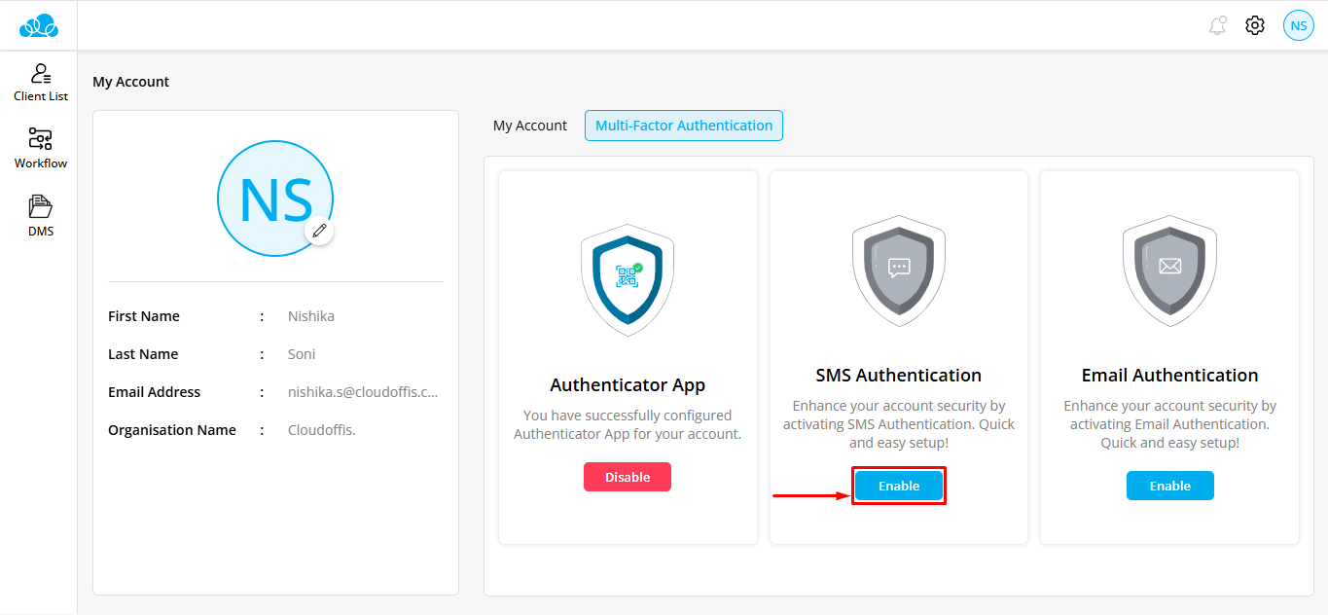Click the First Name label
Image resolution: width=1328 pixels, height=615 pixels.
[x=144, y=316]
